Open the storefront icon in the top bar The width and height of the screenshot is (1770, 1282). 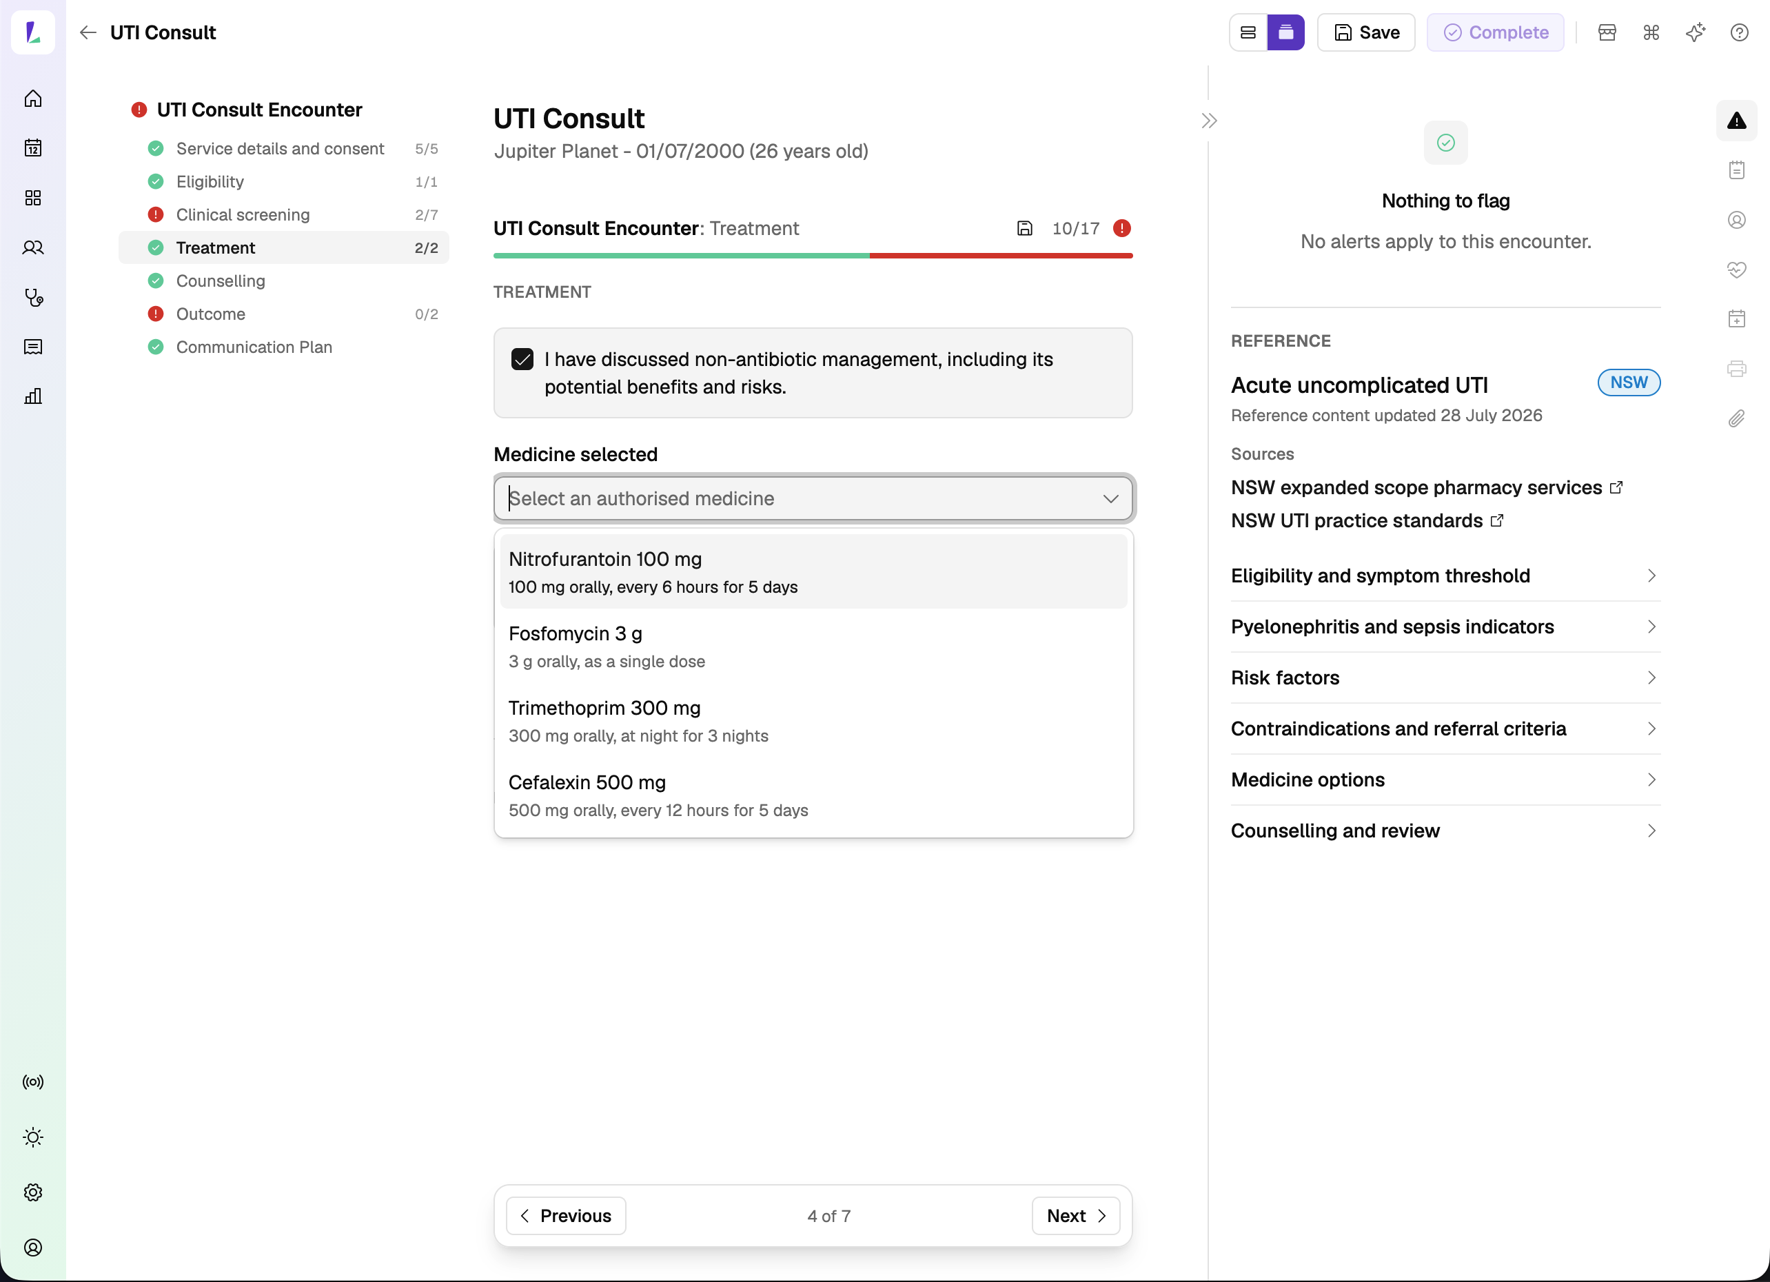(x=1607, y=33)
